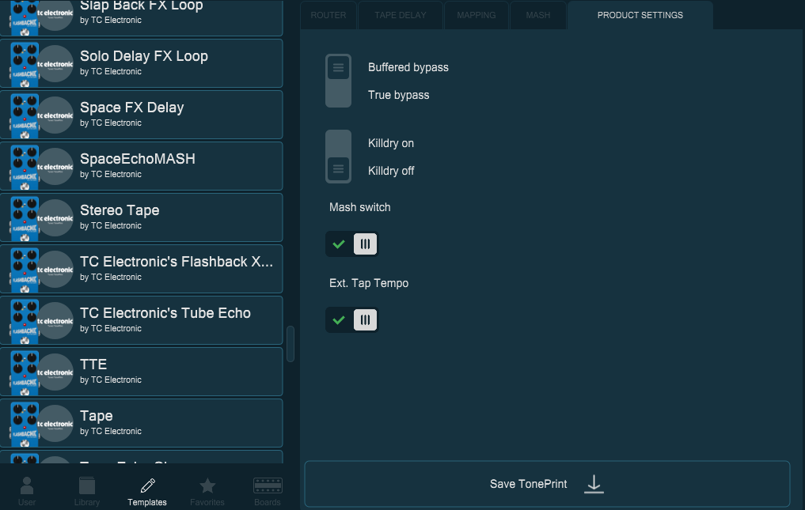The image size is (805, 510).
Task: Switch to the Router tab
Action: (328, 15)
